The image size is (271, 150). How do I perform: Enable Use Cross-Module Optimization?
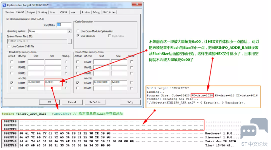(x=78, y=31)
